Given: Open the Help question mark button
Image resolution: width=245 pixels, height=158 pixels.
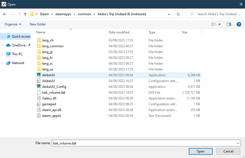Looking at the screenshot, I should pyautogui.click(x=239, y=24).
